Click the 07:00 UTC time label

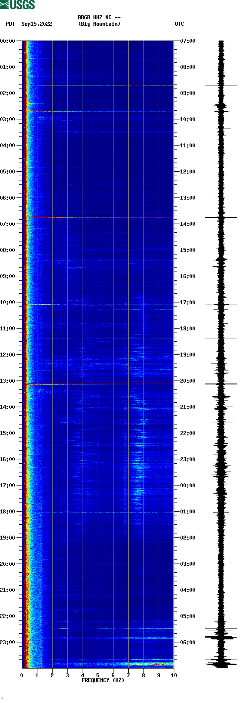[x=188, y=41]
